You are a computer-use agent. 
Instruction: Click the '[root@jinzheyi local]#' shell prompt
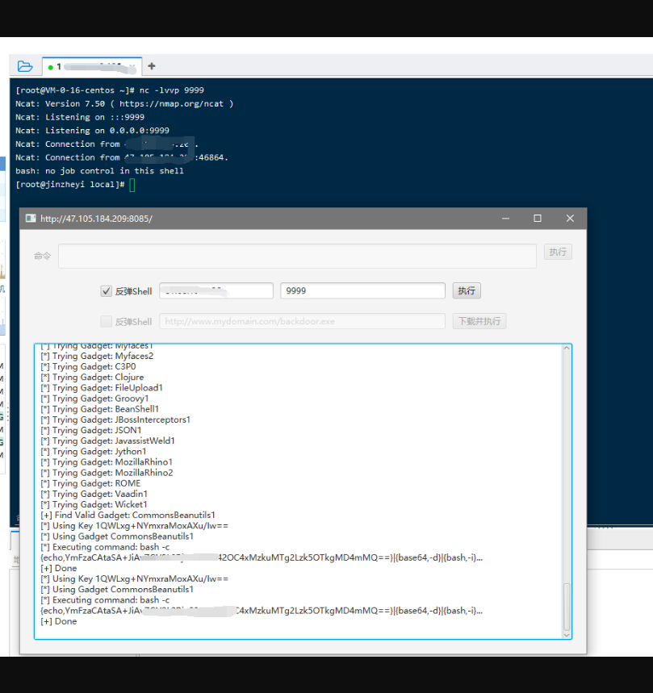[x=70, y=184]
